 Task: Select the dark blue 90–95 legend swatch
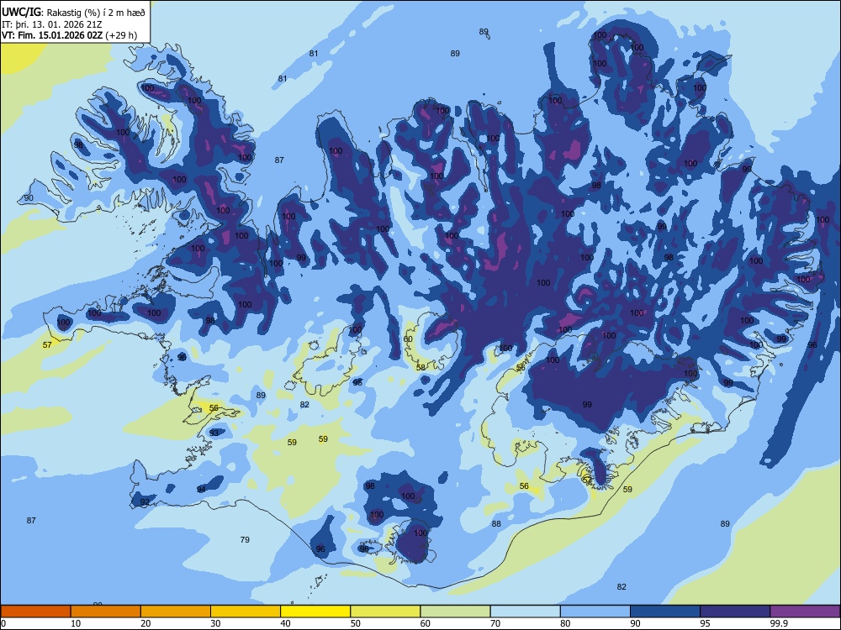(x=665, y=612)
